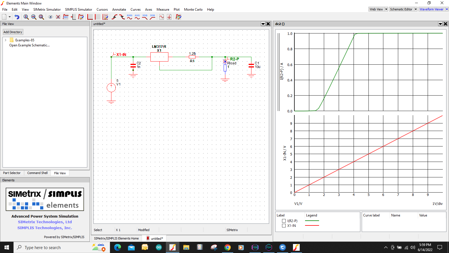Open the dropdown arrow beside the new document icon
Image resolution: width=449 pixels, height=253 pixels.
point(10,17)
